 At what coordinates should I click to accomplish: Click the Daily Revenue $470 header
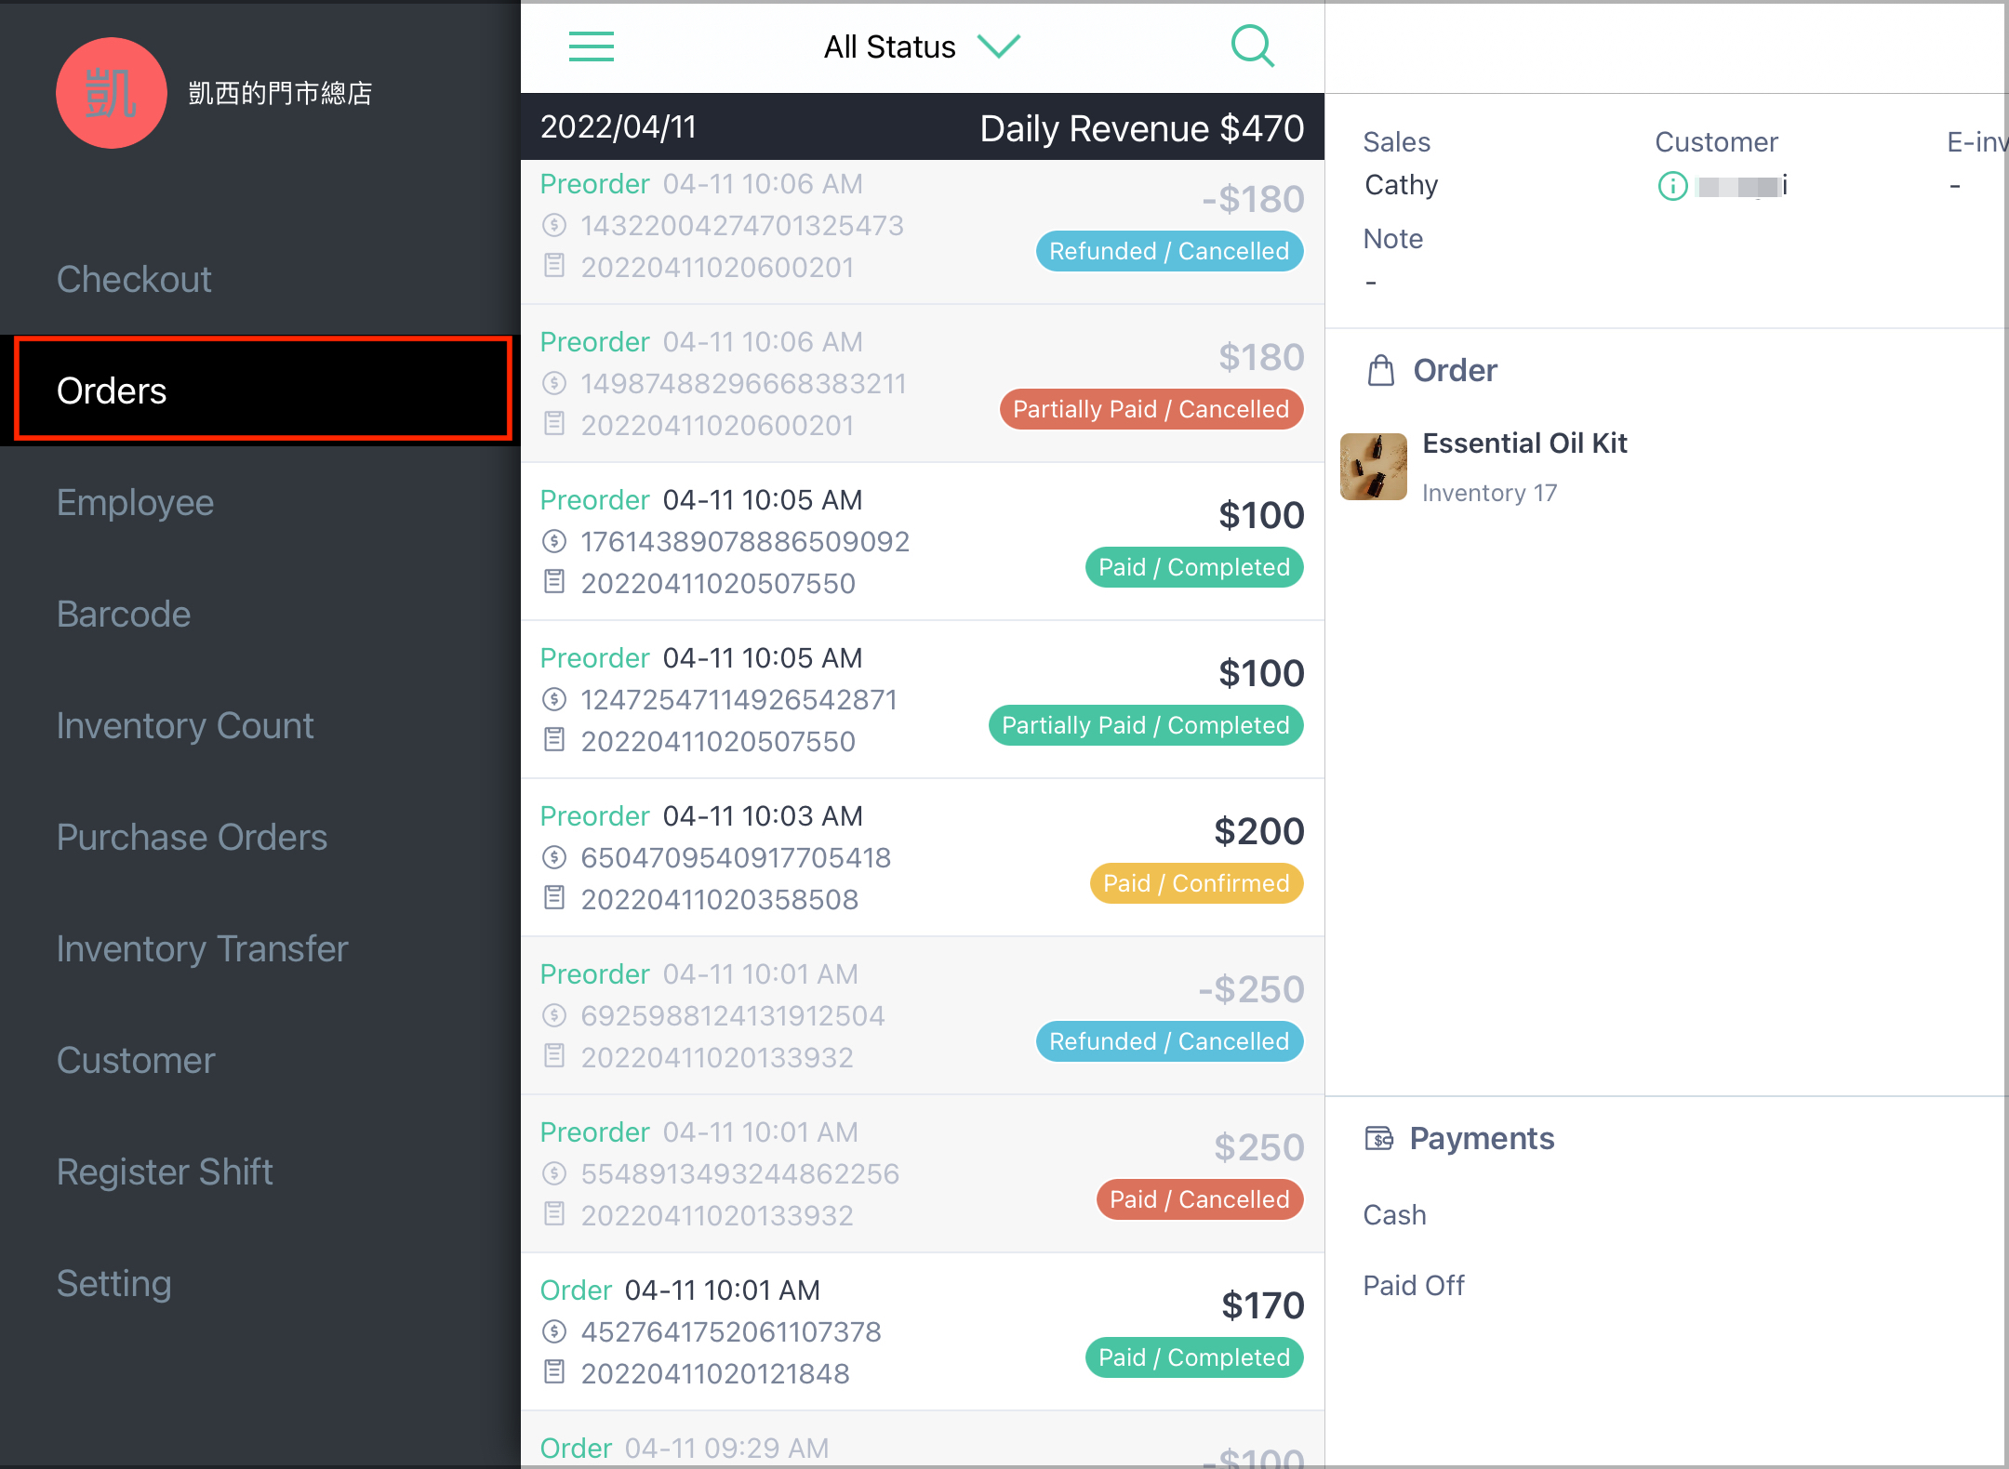(x=1141, y=128)
